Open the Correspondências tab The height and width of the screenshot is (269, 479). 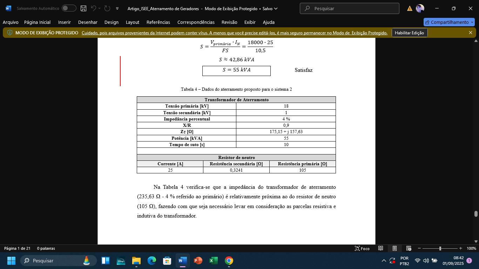point(196,22)
